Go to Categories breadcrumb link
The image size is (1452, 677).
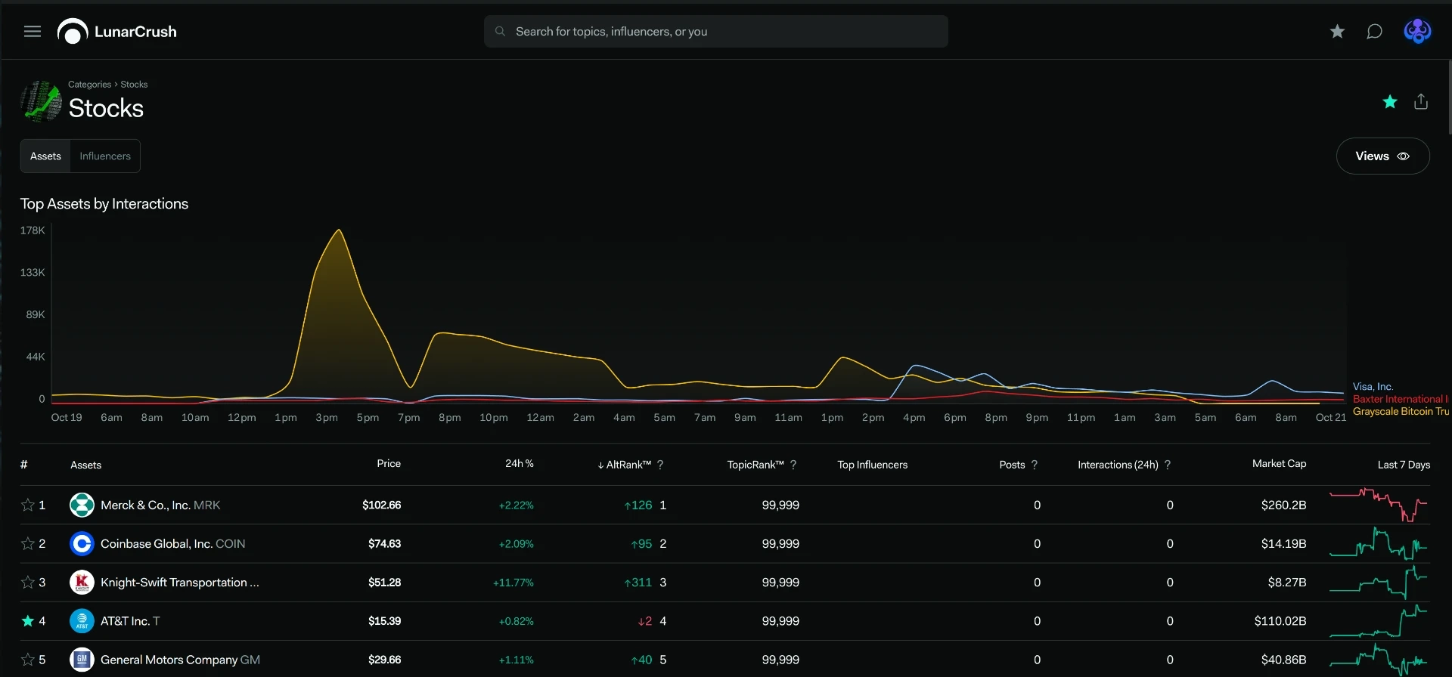pyautogui.click(x=89, y=85)
